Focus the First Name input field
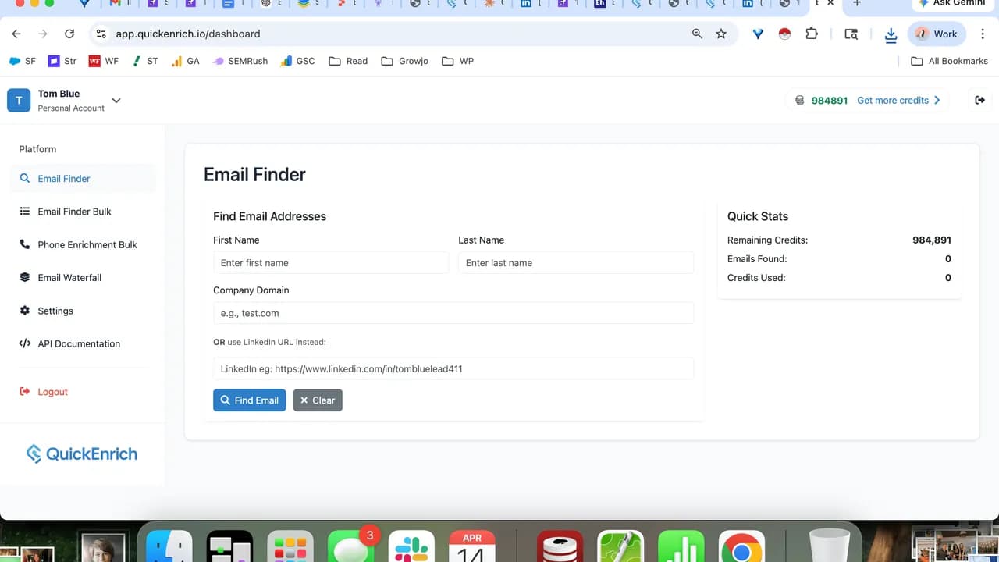Image resolution: width=999 pixels, height=562 pixels. point(331,263)
